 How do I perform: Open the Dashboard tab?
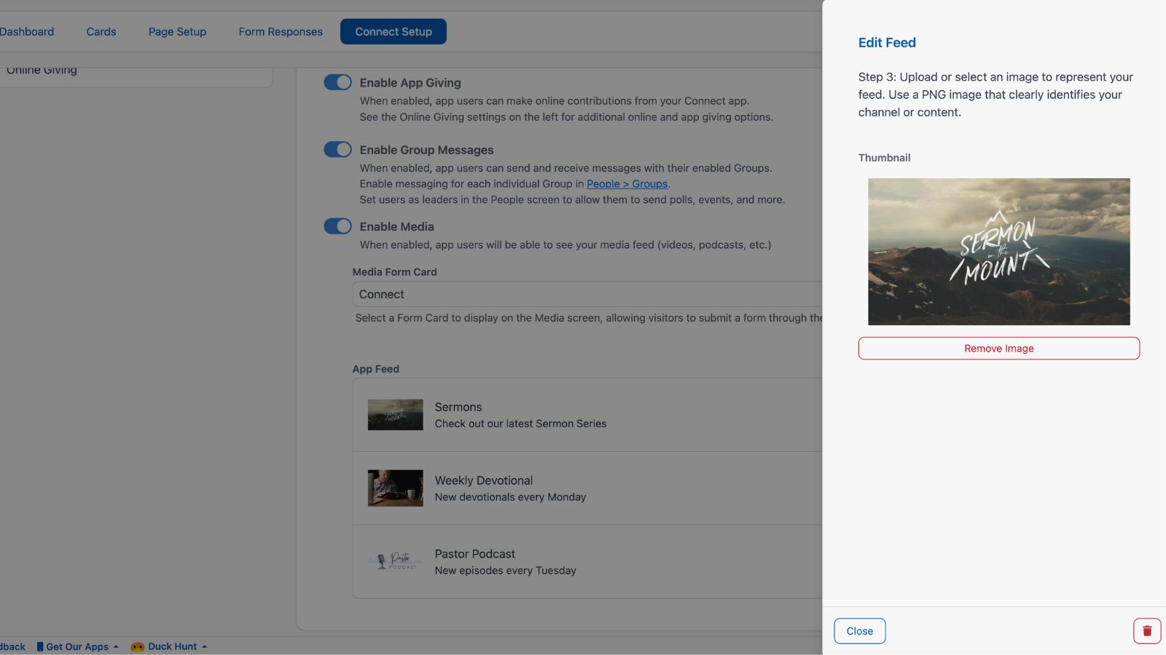[x=27, y=31]
